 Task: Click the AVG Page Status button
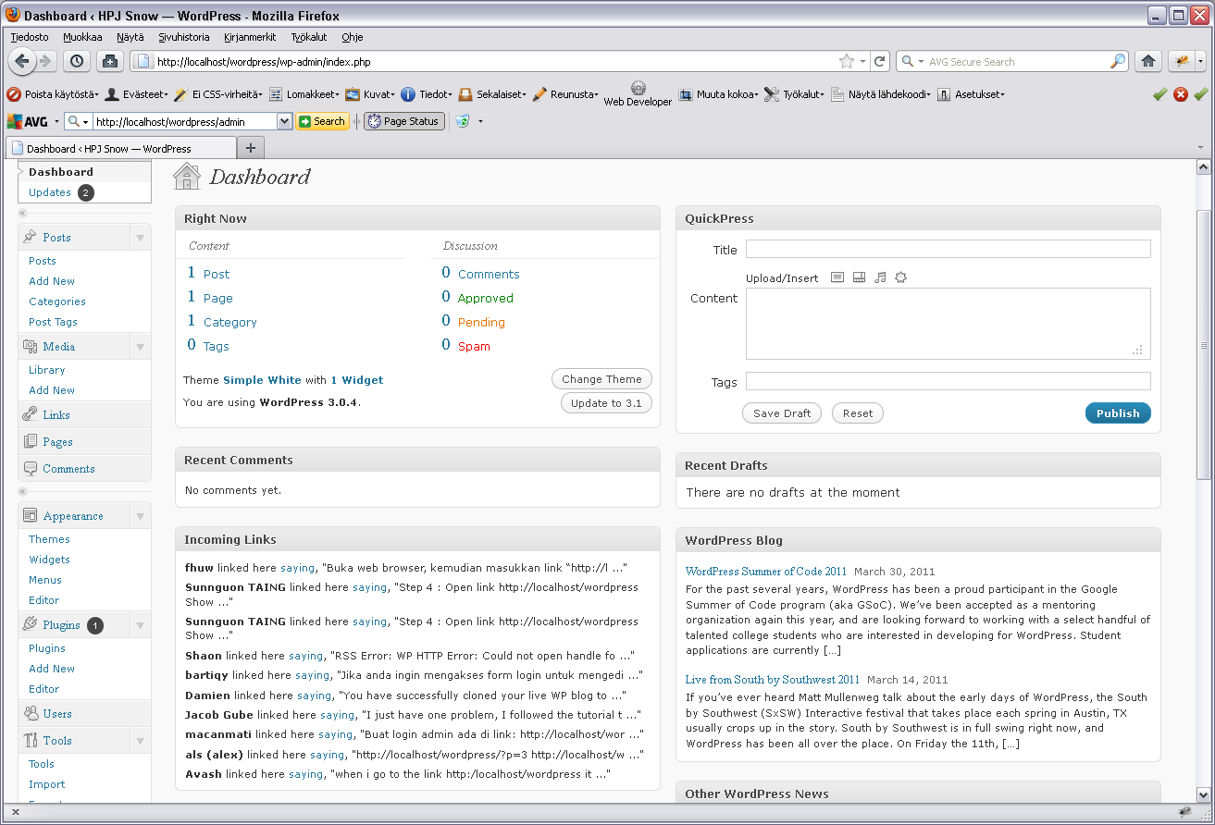tap(403, 121)
